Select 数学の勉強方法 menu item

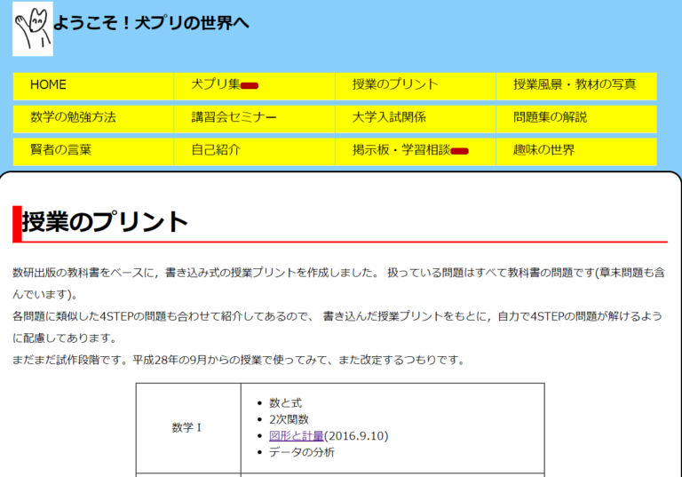point(93,119)
